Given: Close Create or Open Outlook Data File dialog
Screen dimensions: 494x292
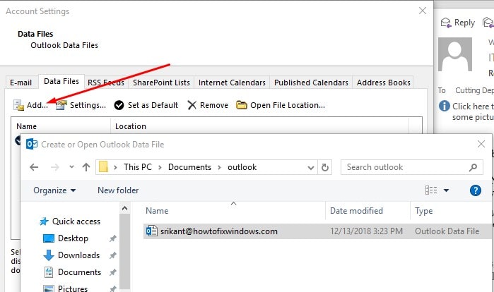Looking at the screenshot, I should (481, 144).
